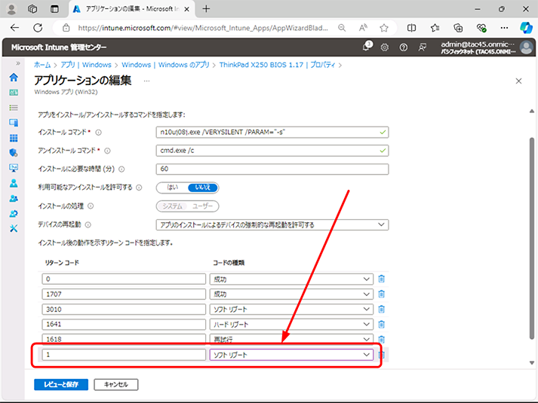This screenshot has width=538, height=403.
Task: Open the device restart behavior dropdown
Action: pyautogui.click(x=272, y=225)
